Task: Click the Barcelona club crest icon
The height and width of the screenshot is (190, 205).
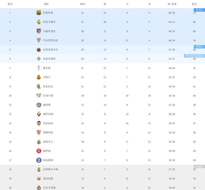Action: pos(39,13)
